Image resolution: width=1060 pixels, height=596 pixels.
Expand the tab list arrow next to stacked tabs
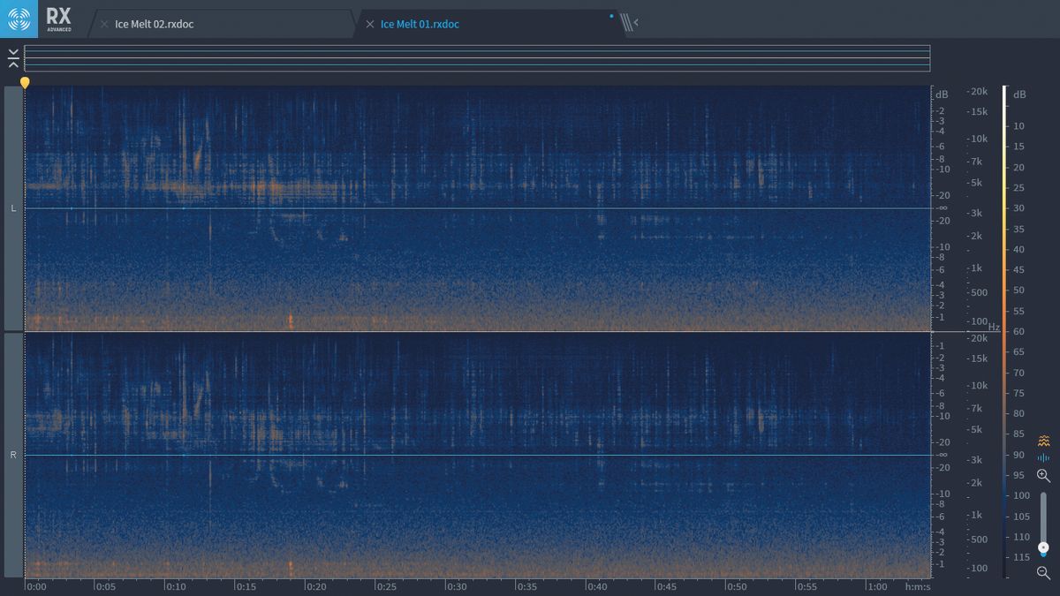tap(637, 22)
